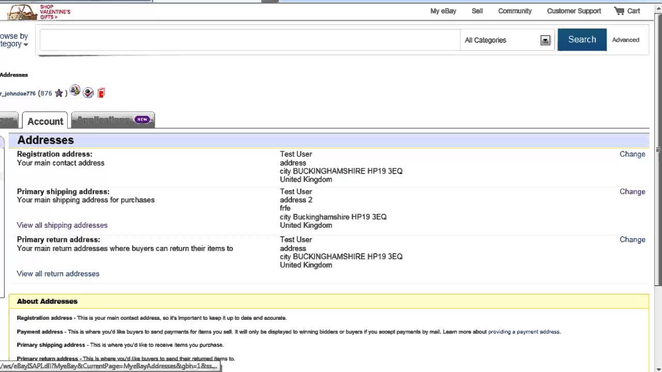This screenshot has height=372, width=662.
Task: Click 'Your main shipping address for purchases' text
Action: [86, 200]
